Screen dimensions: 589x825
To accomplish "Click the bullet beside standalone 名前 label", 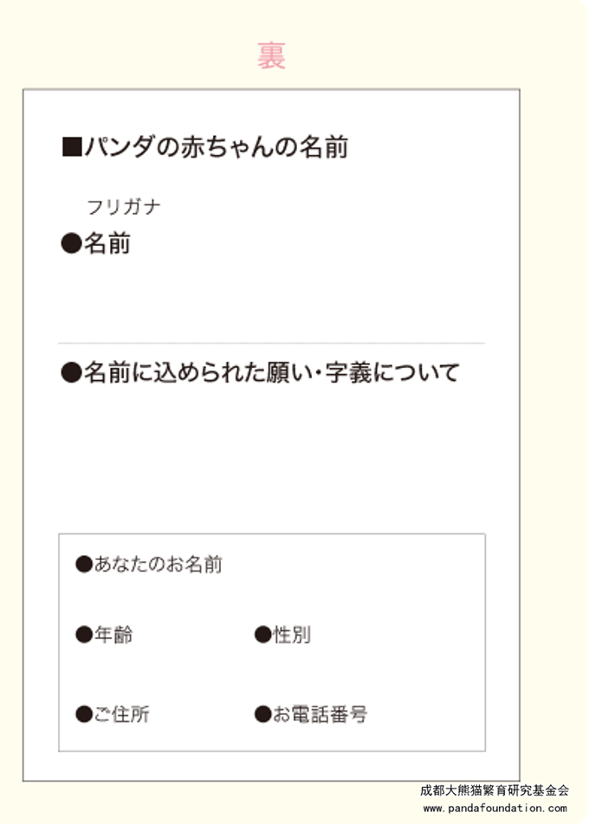I will tap(70, 244).
